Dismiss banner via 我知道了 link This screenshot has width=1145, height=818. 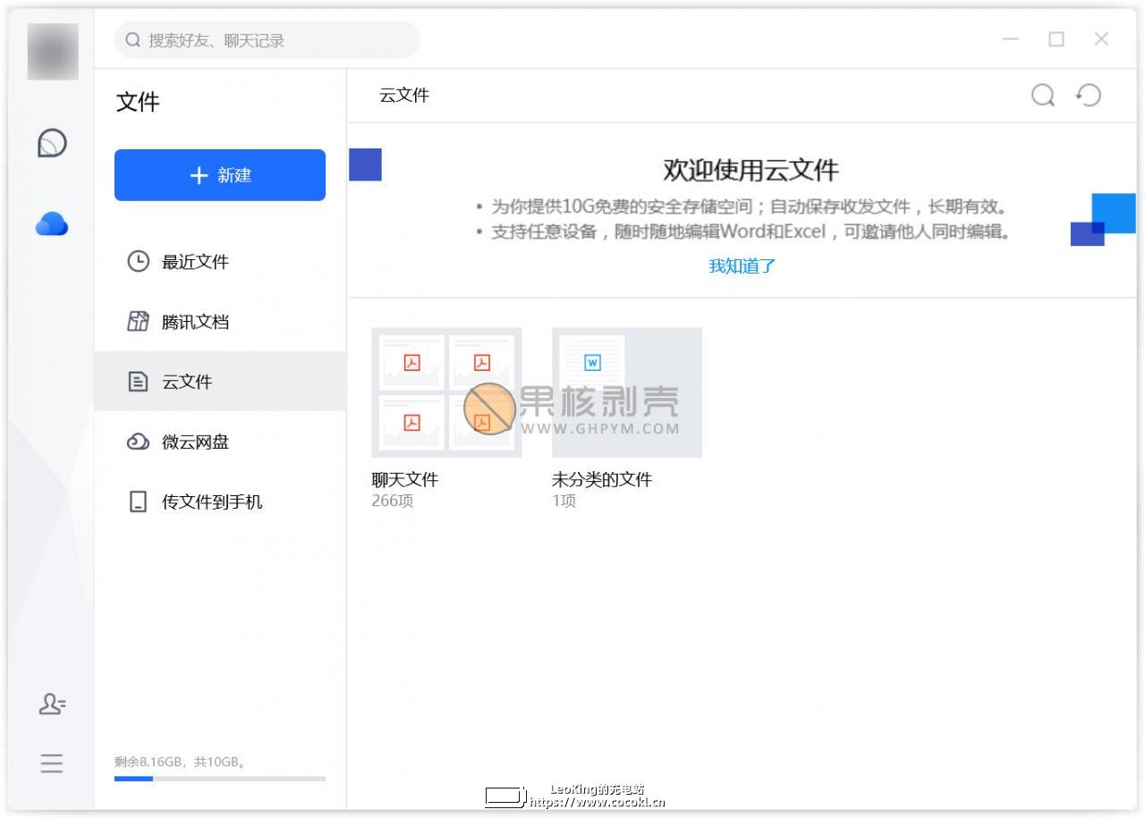(742, 266)
